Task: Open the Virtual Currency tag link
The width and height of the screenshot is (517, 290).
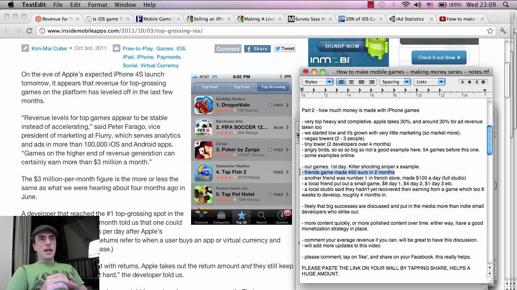Action: click(x=160, y=65)
